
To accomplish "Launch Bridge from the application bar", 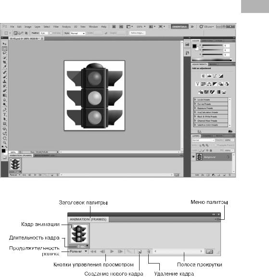I will (x=114, y=26).
